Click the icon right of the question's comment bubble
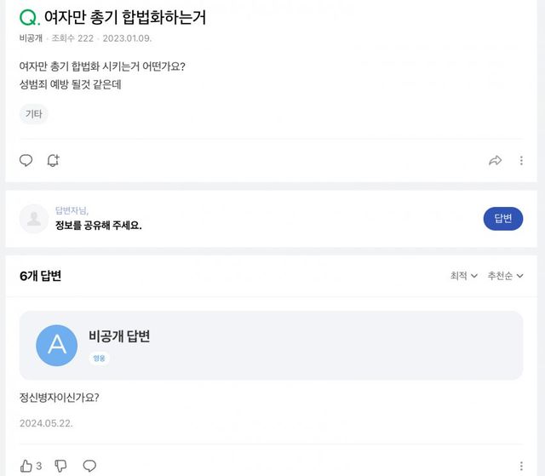Viewport: 545px width, 476px height. [53, 160]
